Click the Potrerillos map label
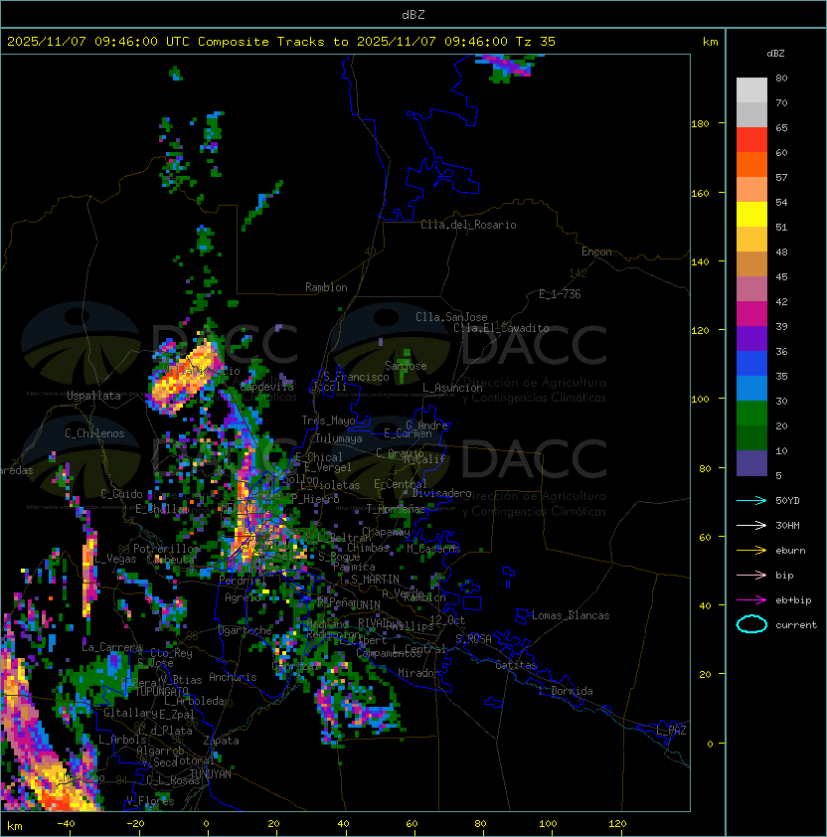Viewport: 827px width, 837px height. (x=166, y=549)
